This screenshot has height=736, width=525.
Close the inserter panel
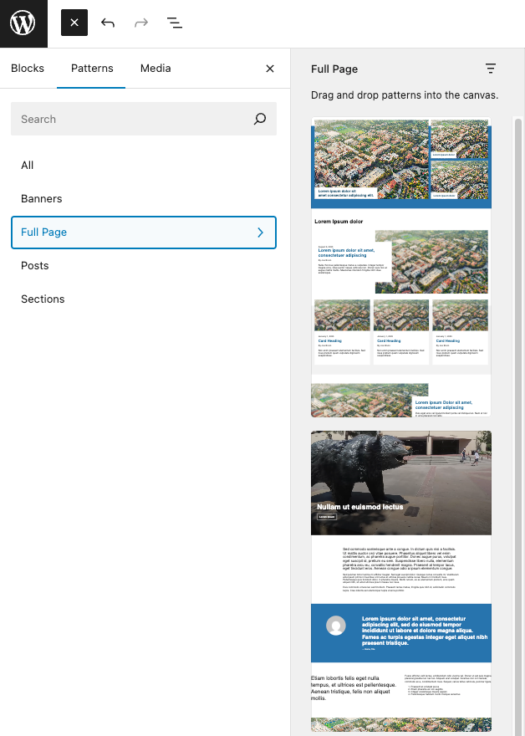(x=270, y=69)
